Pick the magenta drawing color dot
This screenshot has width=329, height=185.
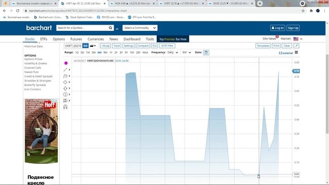tap(66, 63)
